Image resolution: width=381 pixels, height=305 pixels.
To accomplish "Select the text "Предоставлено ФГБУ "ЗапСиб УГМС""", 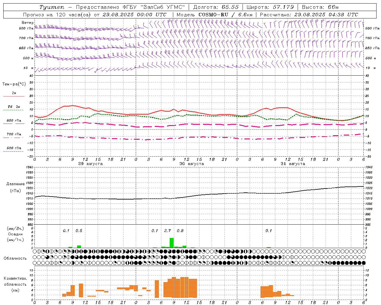I will click(x=131, y=7).
